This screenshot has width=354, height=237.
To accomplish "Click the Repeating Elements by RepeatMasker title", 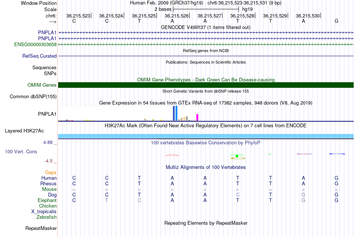I will (206, 223).
